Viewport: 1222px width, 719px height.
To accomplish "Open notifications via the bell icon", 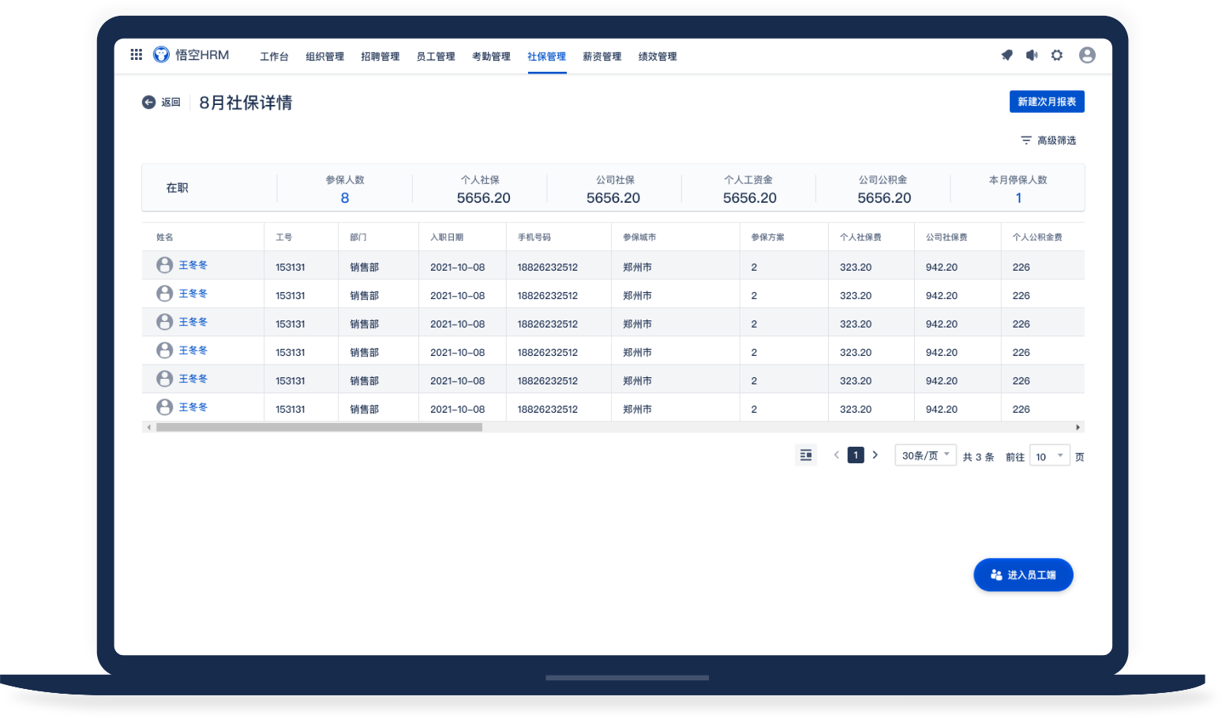I will [x=1006, y=55].
